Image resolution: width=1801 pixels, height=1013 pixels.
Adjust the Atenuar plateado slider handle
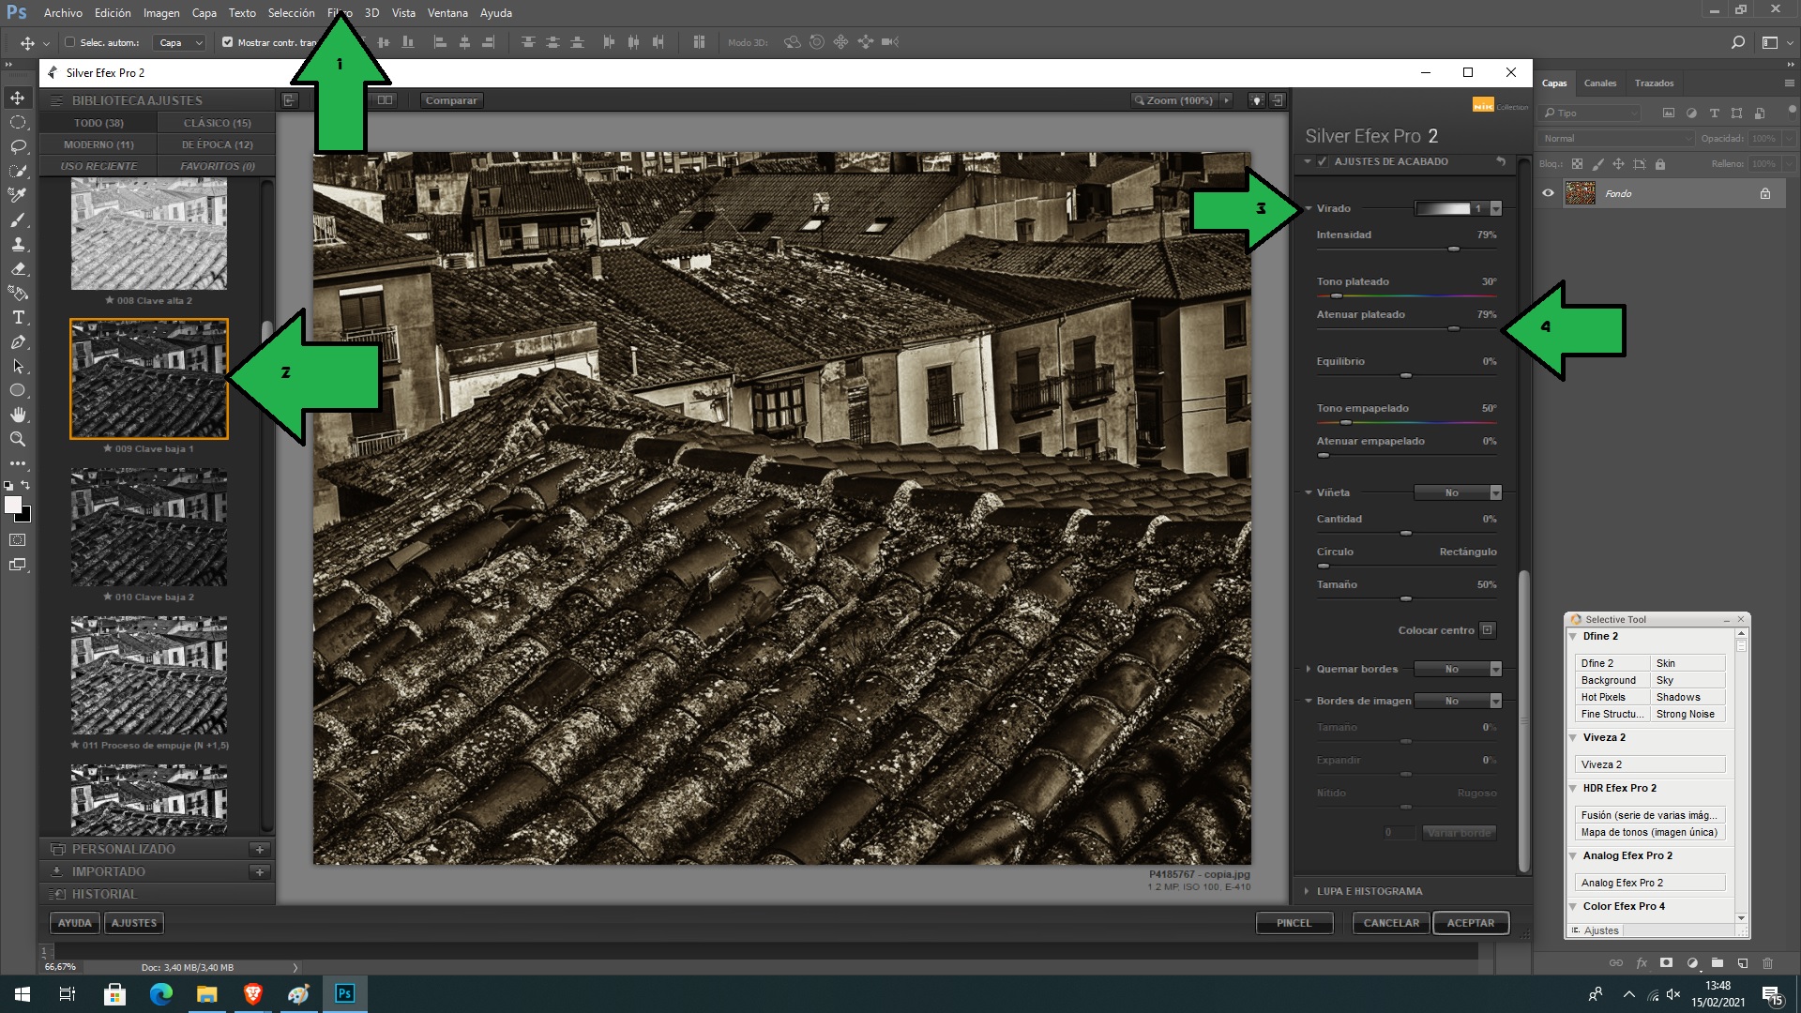click(x=1453, y=328)
